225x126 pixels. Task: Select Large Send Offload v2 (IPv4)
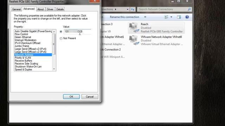tap(31, 49)
